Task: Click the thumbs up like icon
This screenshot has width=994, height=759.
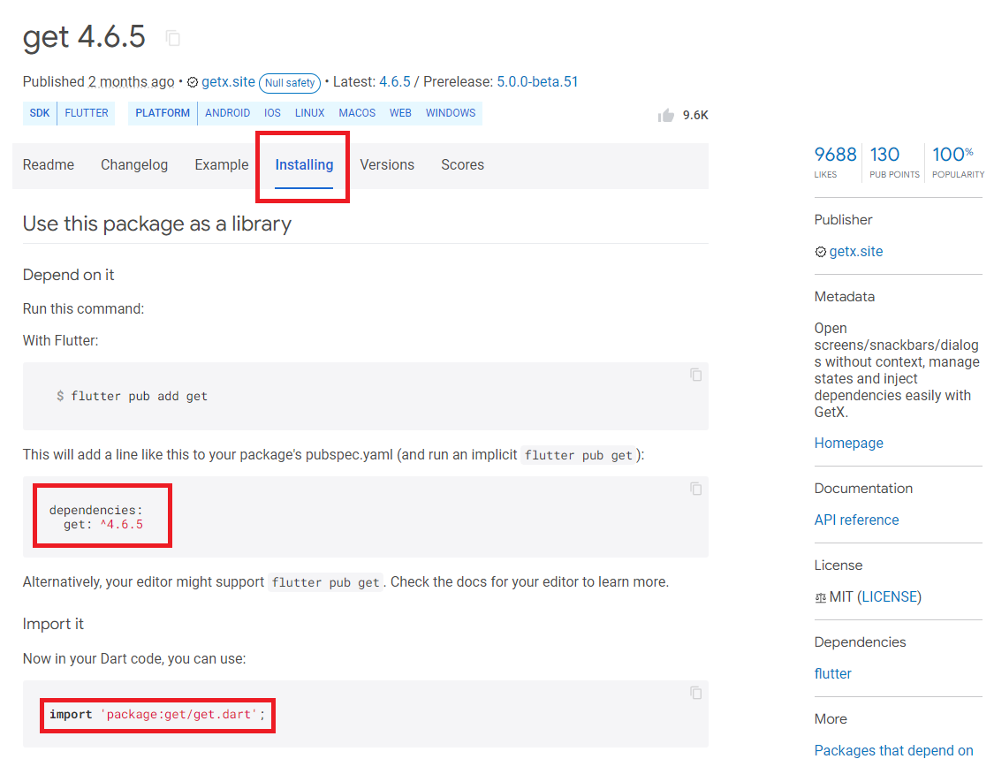Action: (x=665, y=115)
